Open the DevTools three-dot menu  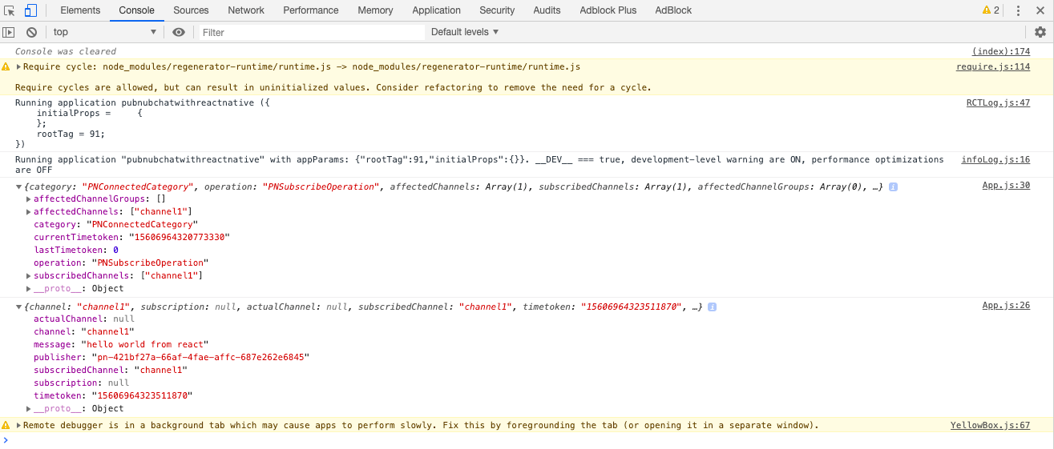click(1018, 10)
